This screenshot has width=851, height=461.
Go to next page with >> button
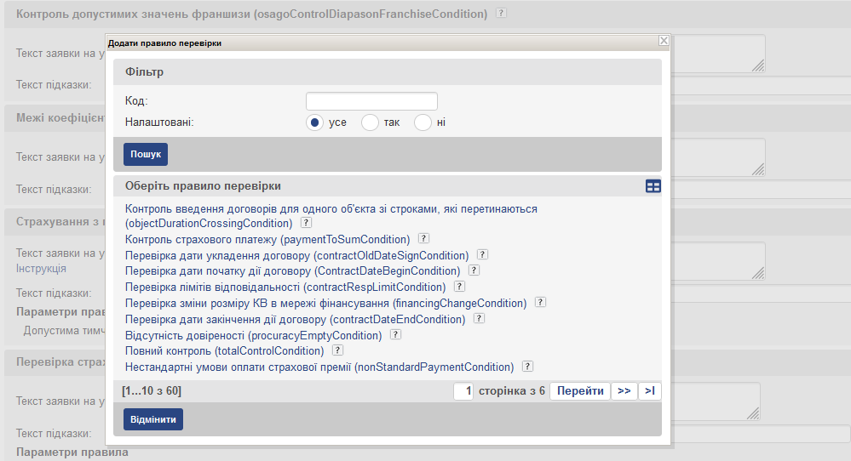[x=624, y=391]
